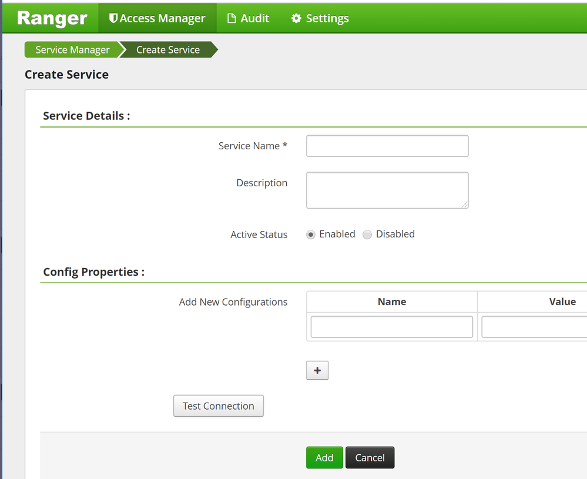Open the Audit tab

click(x=248, y=18)
